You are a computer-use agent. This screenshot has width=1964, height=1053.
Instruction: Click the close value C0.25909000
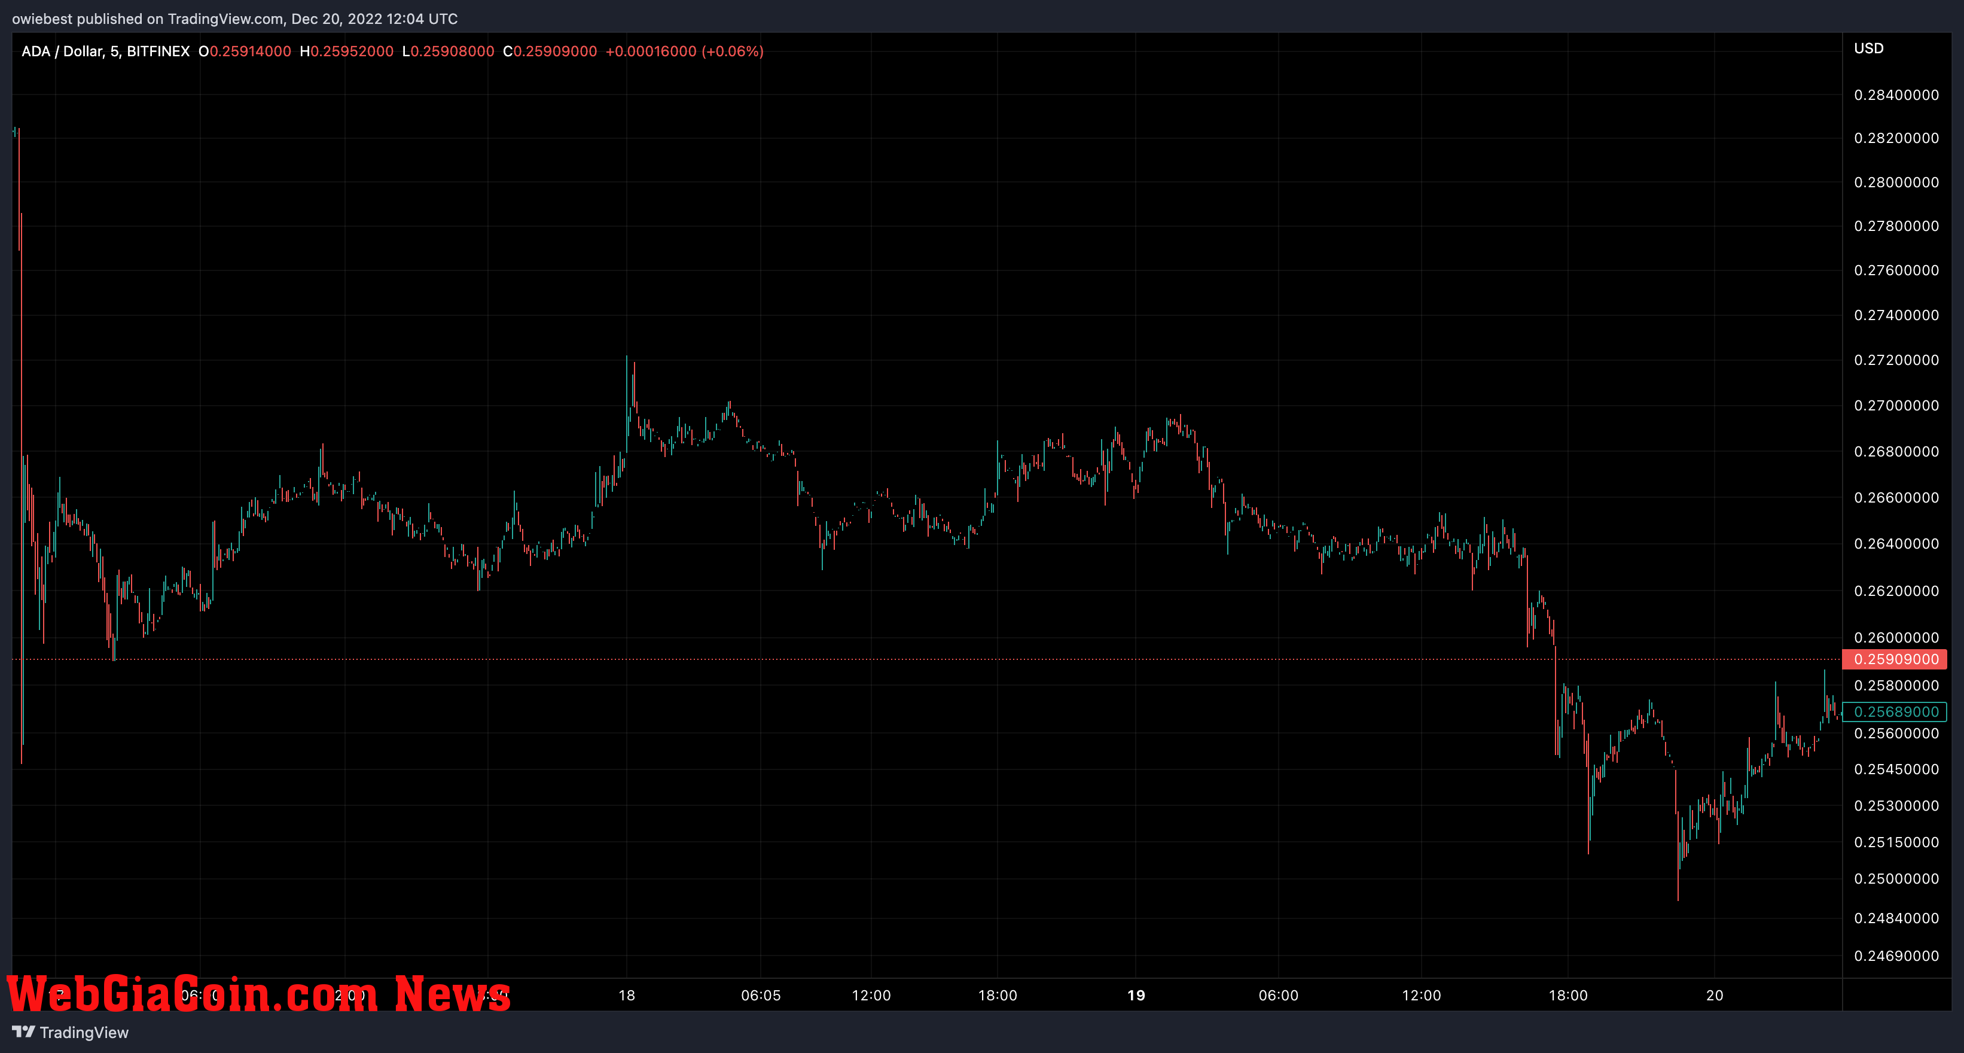tap(550, 51)
